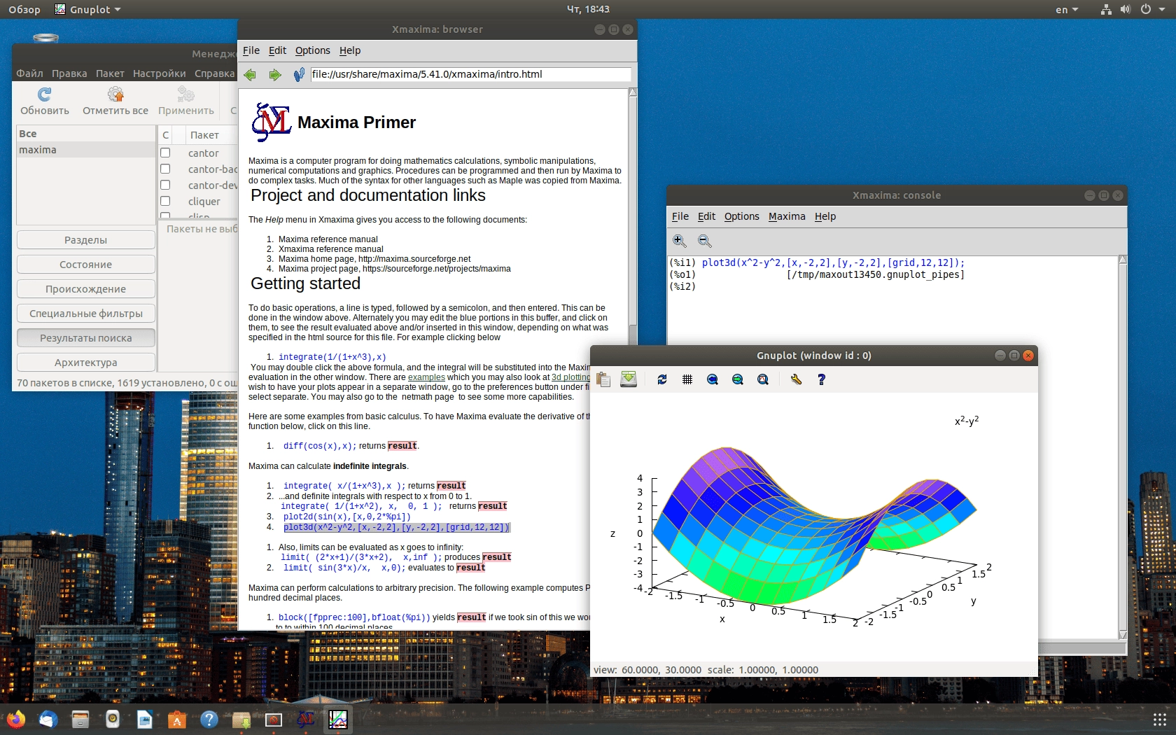
Task: Open Gnuplot configuration with the wrench icon
Action: pos(796,379)
